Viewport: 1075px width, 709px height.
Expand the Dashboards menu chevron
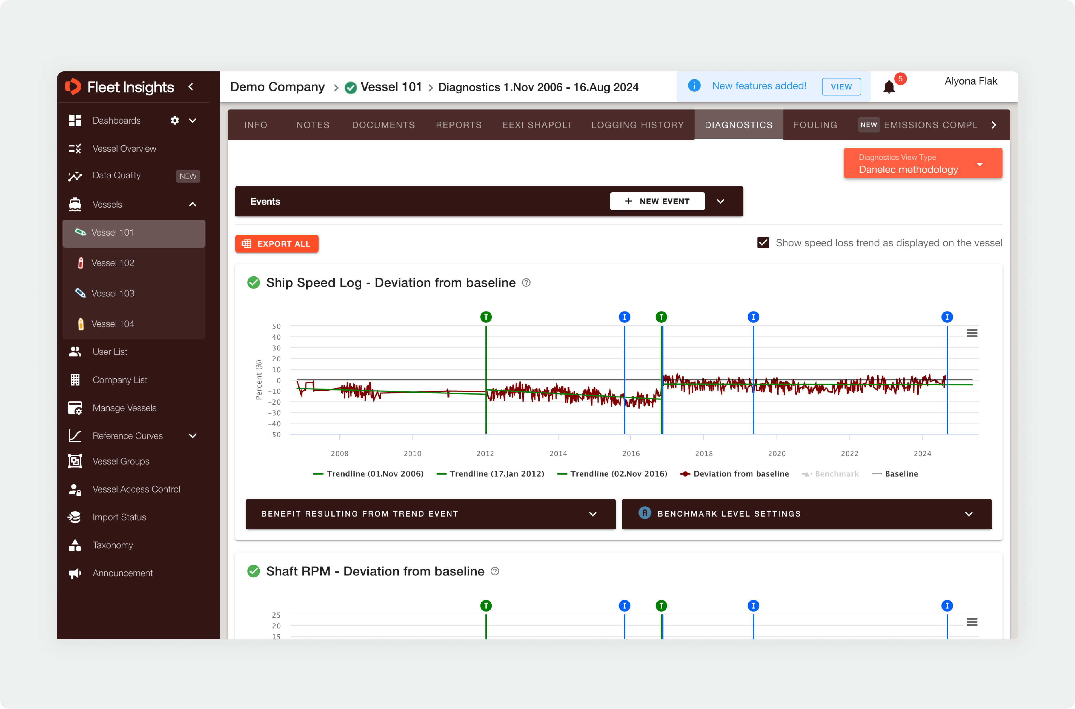[x=193, y=120]
